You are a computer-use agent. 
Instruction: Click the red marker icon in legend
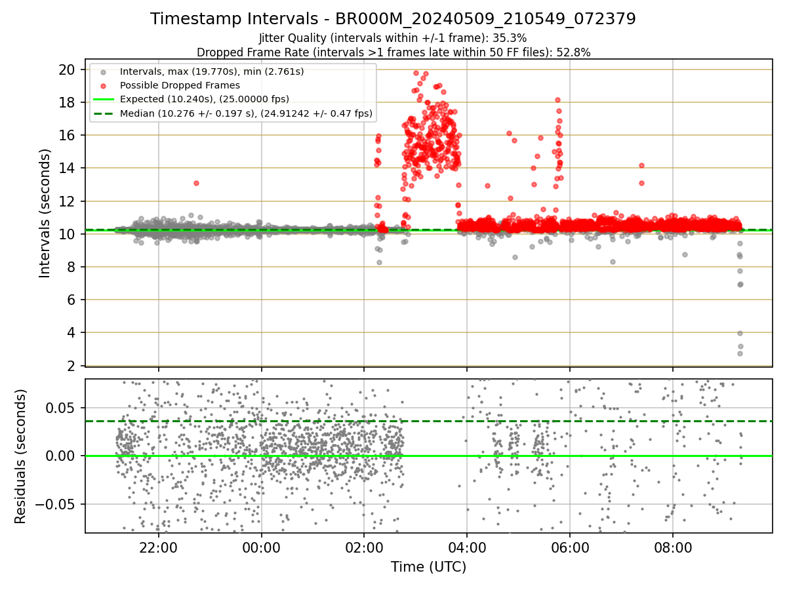click(103, 85)
